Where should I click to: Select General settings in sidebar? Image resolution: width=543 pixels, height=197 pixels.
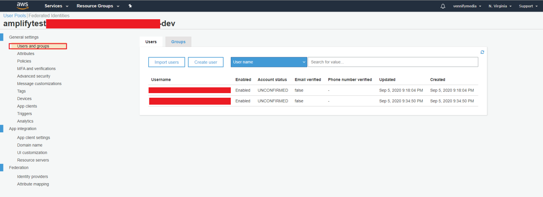tap(24, 37)
